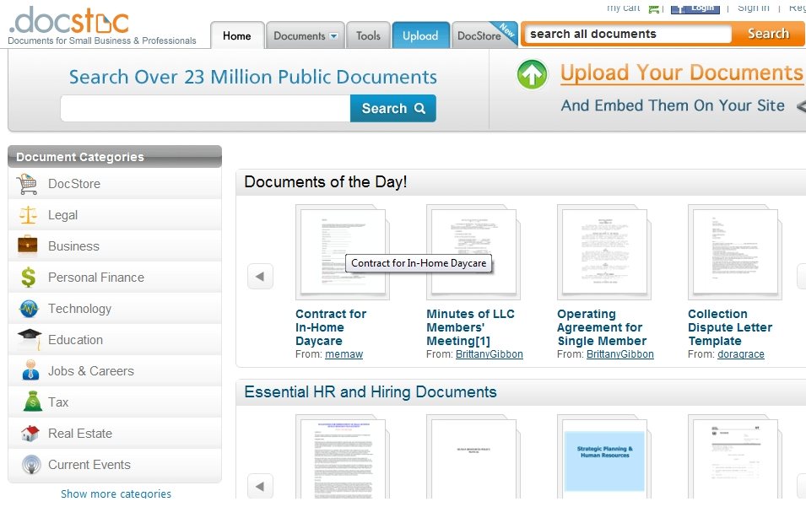This screenshot has height=507, width=806.
Task: Click the DocStore shopping cart icon
Action: pos(27,184)
